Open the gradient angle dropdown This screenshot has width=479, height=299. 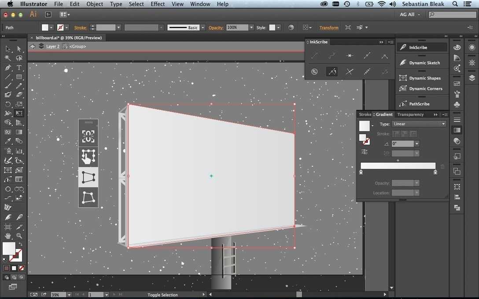click(416, 143)
